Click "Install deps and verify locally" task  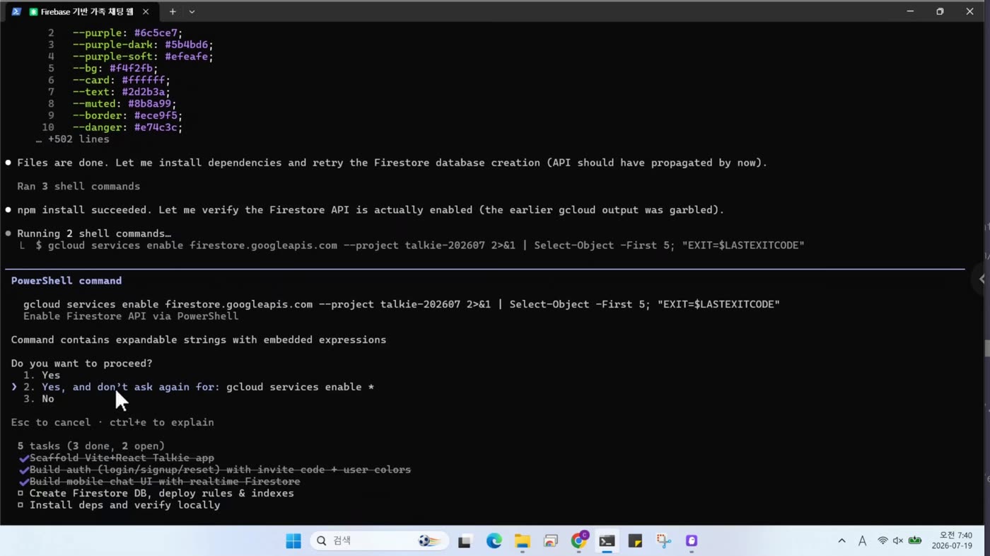[124, 505]
